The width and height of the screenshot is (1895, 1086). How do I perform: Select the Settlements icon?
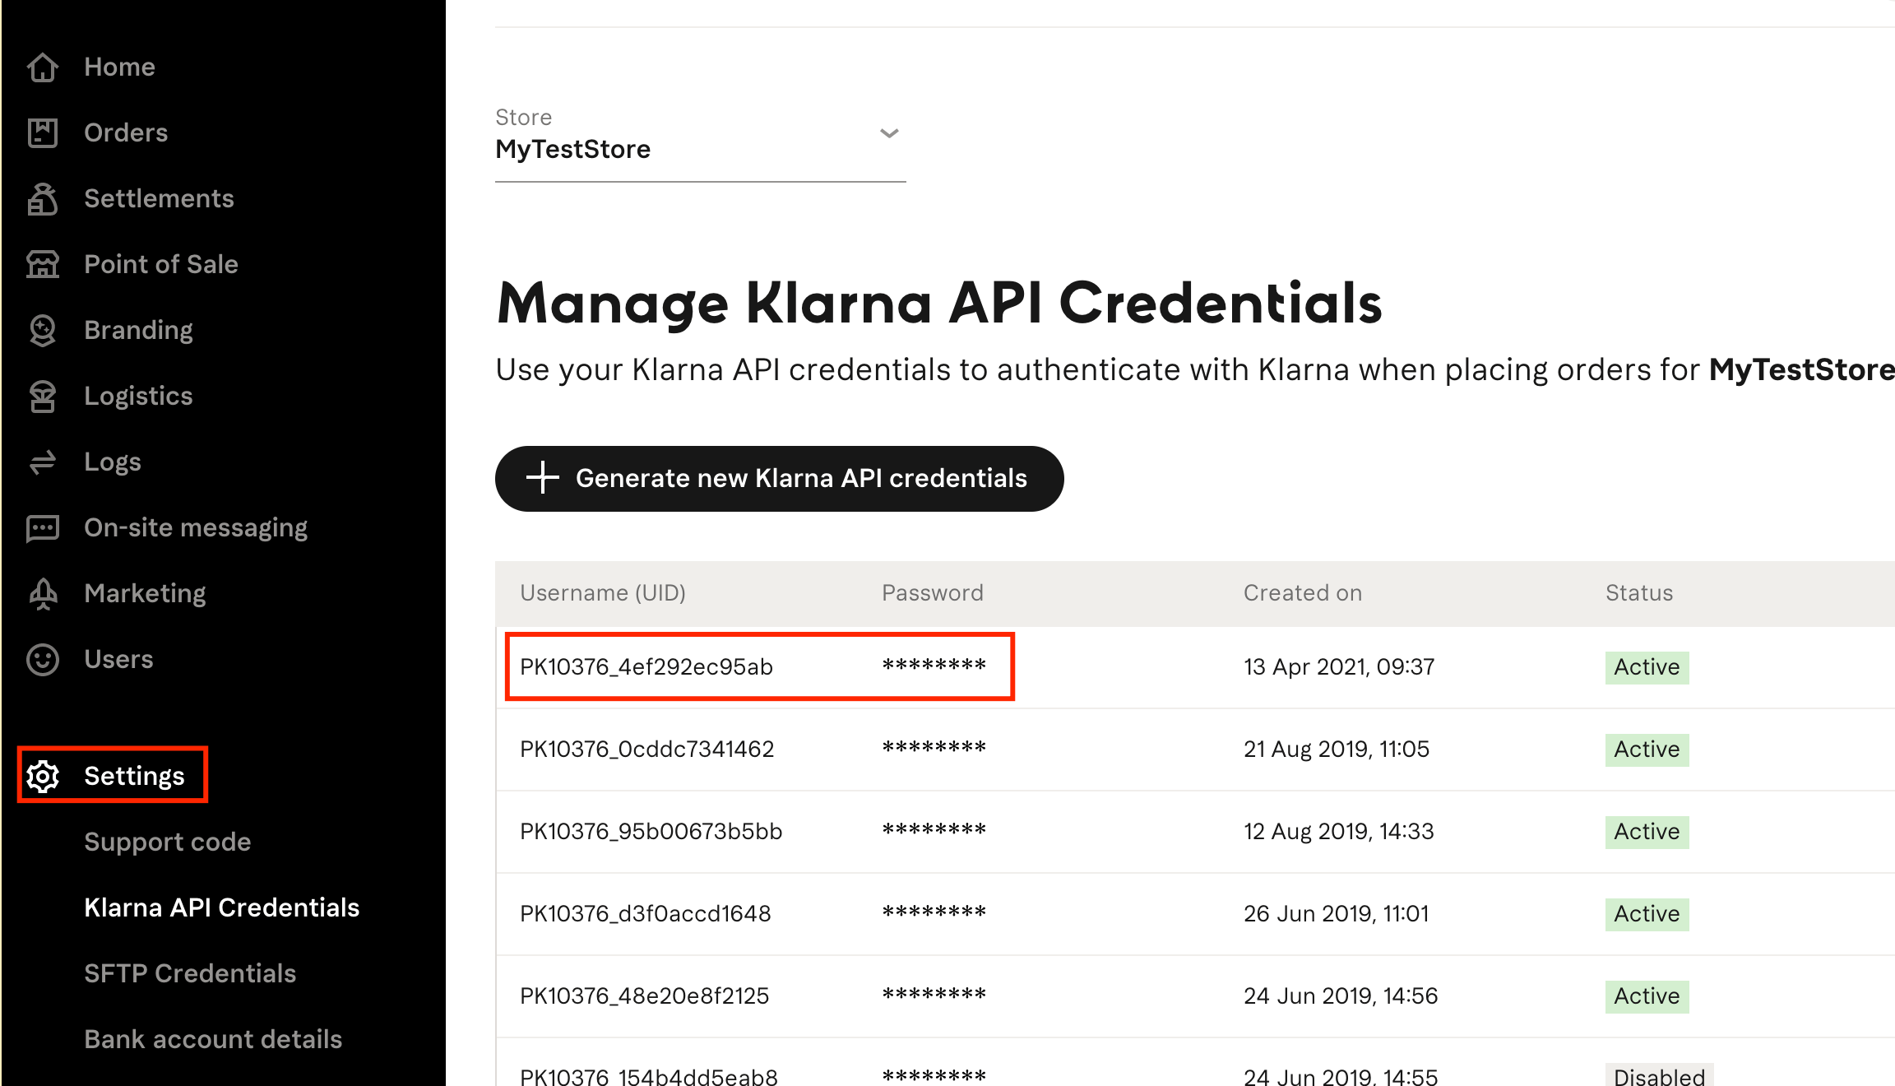tap(44, 198)
